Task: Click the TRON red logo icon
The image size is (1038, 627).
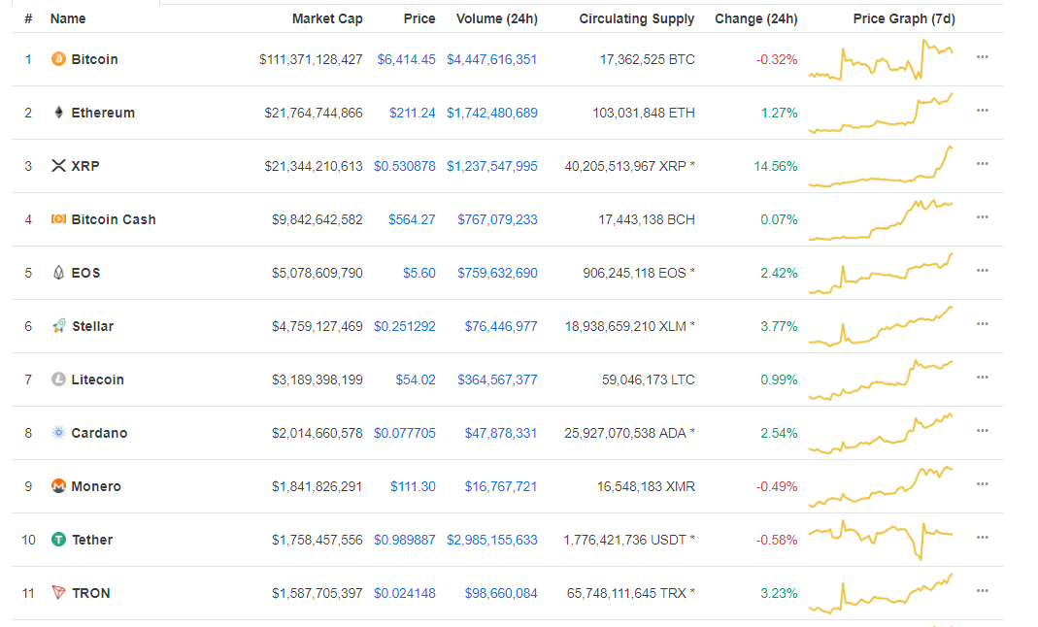Action: pos(58,593)
